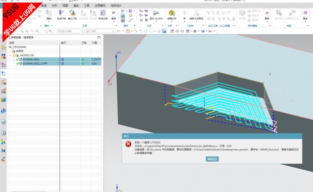Screen dimensions: 313x192
Task: Select the Point (点) tool
Action: [x=184, y=13]
